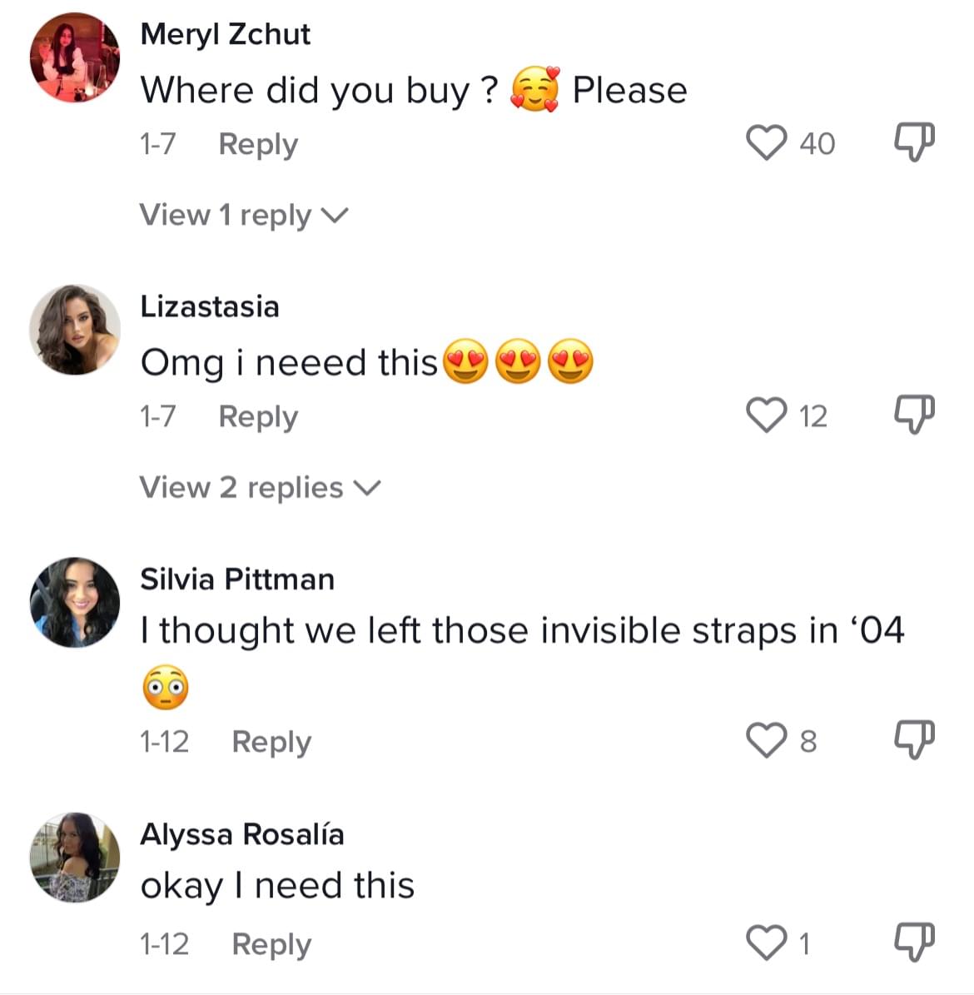The height and width of the screenshot is (995, 974).
Task: Like Meryl Zchut's comment with the heart
Action: (x=765, y=142)
